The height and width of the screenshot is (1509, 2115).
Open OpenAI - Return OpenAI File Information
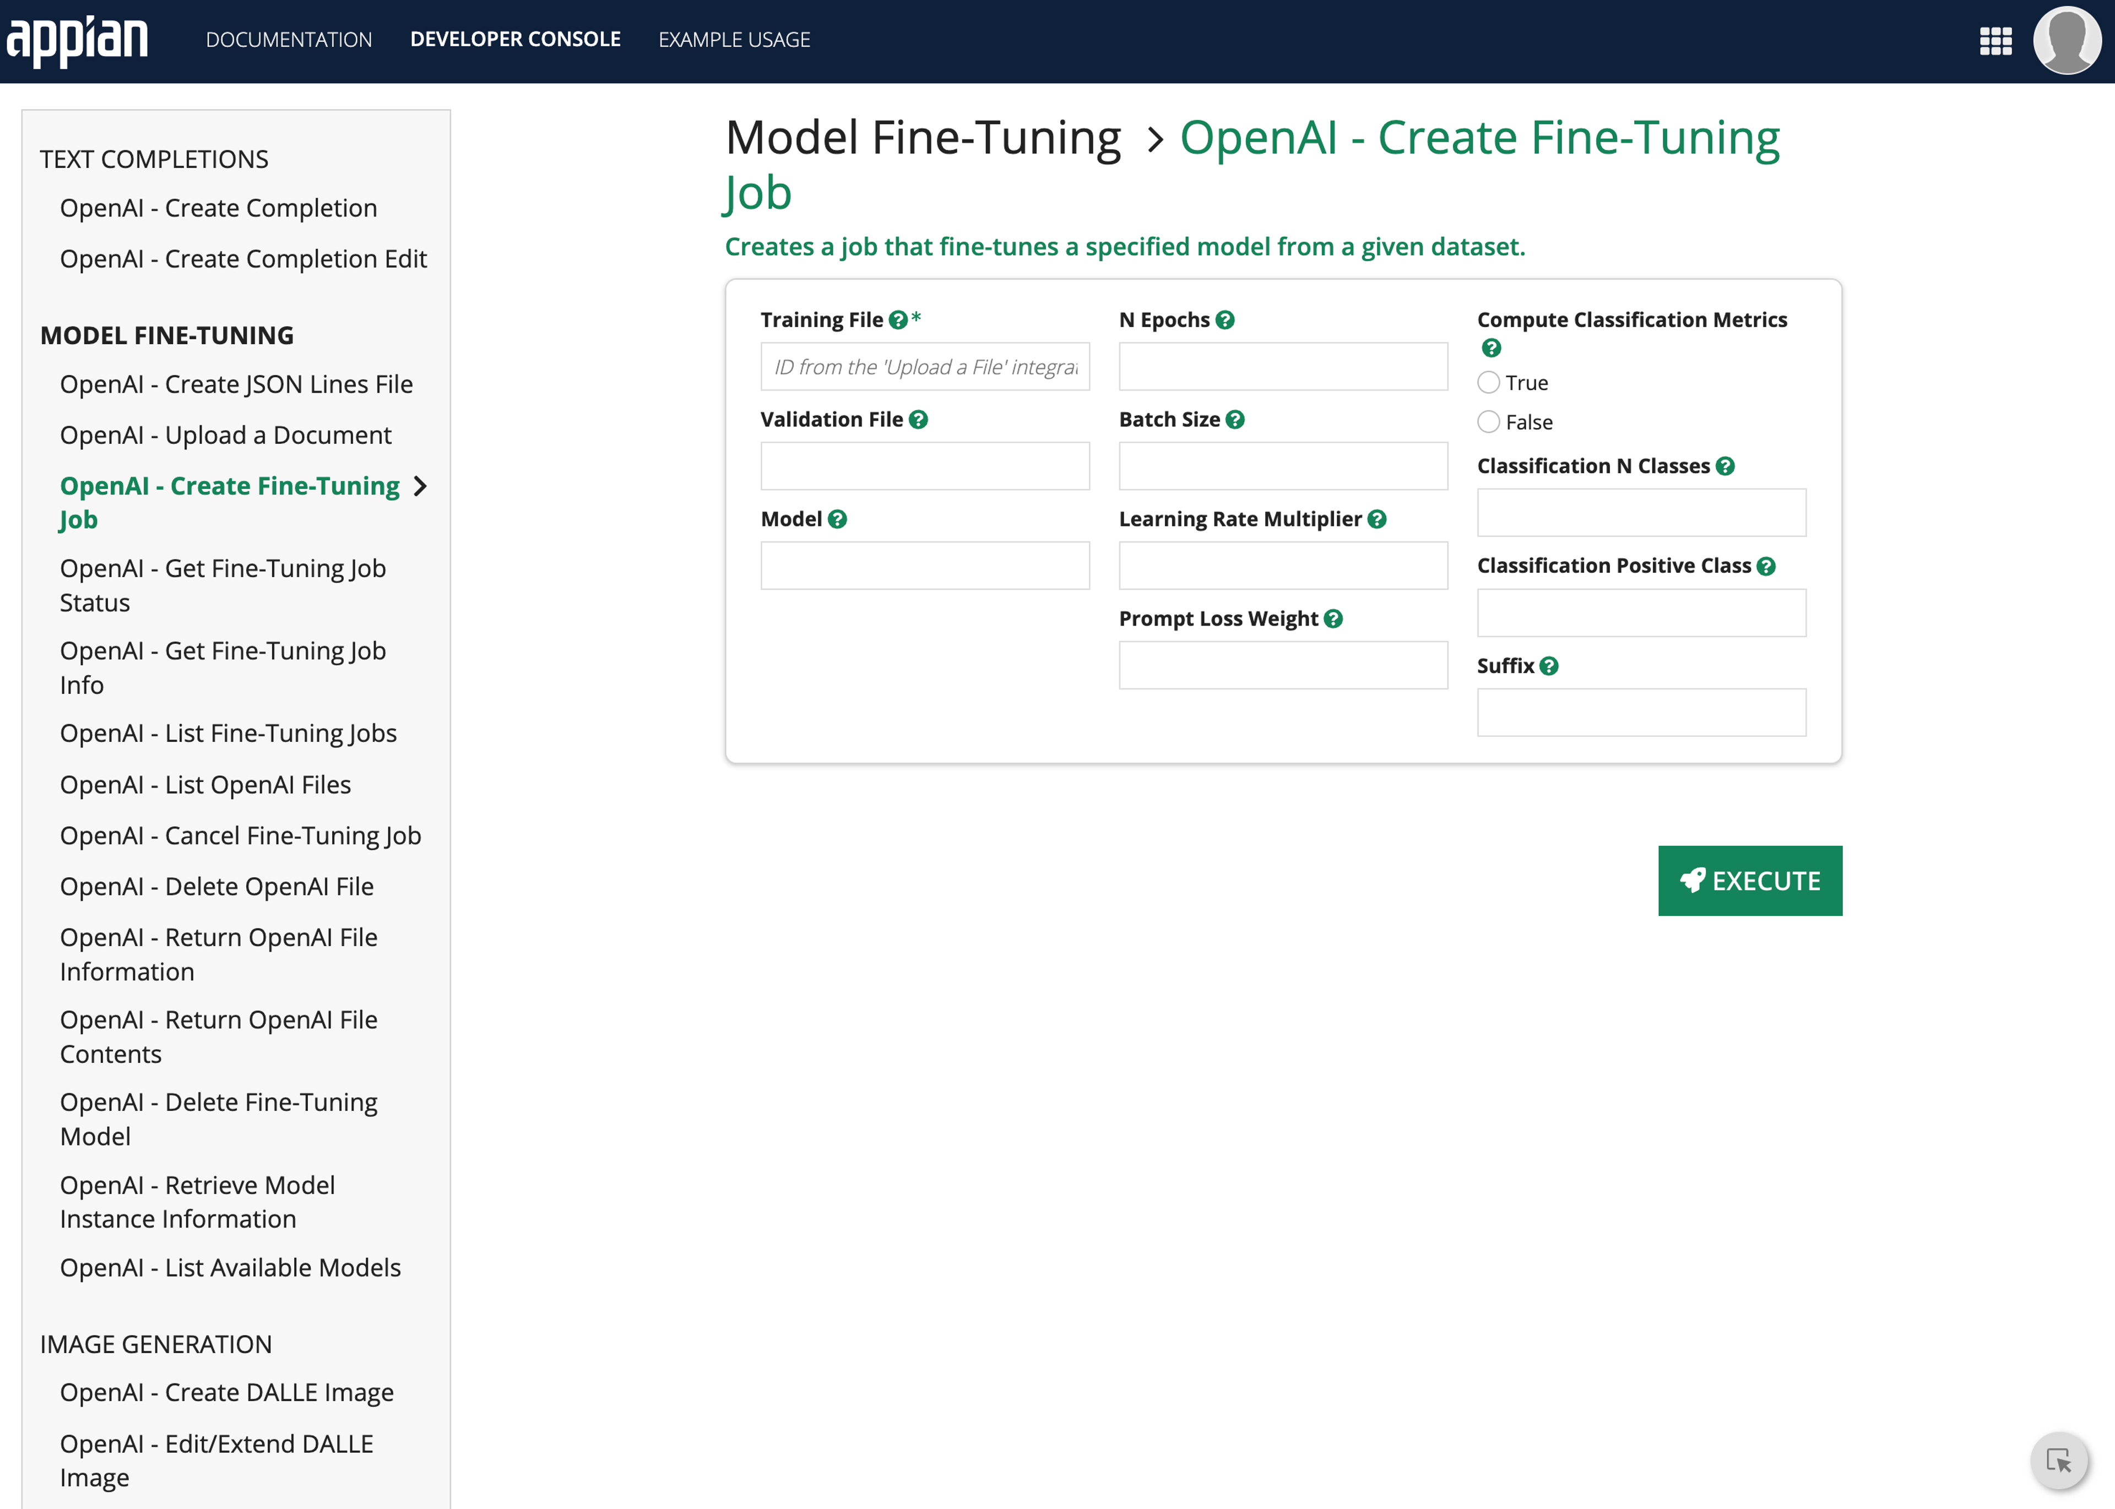(218, 954)
